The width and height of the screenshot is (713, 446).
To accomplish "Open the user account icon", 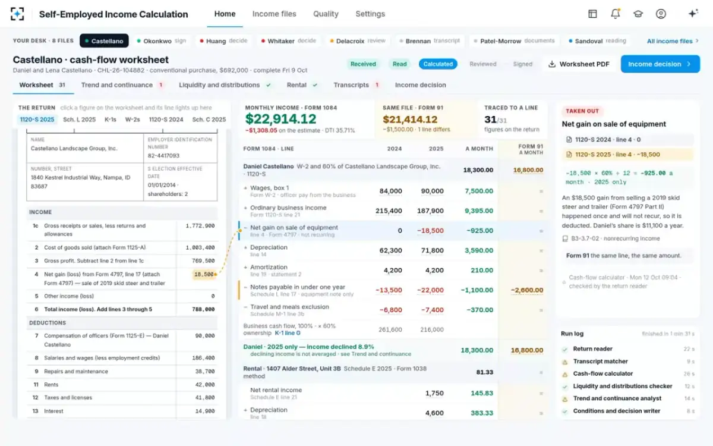I will coord(661,14).
